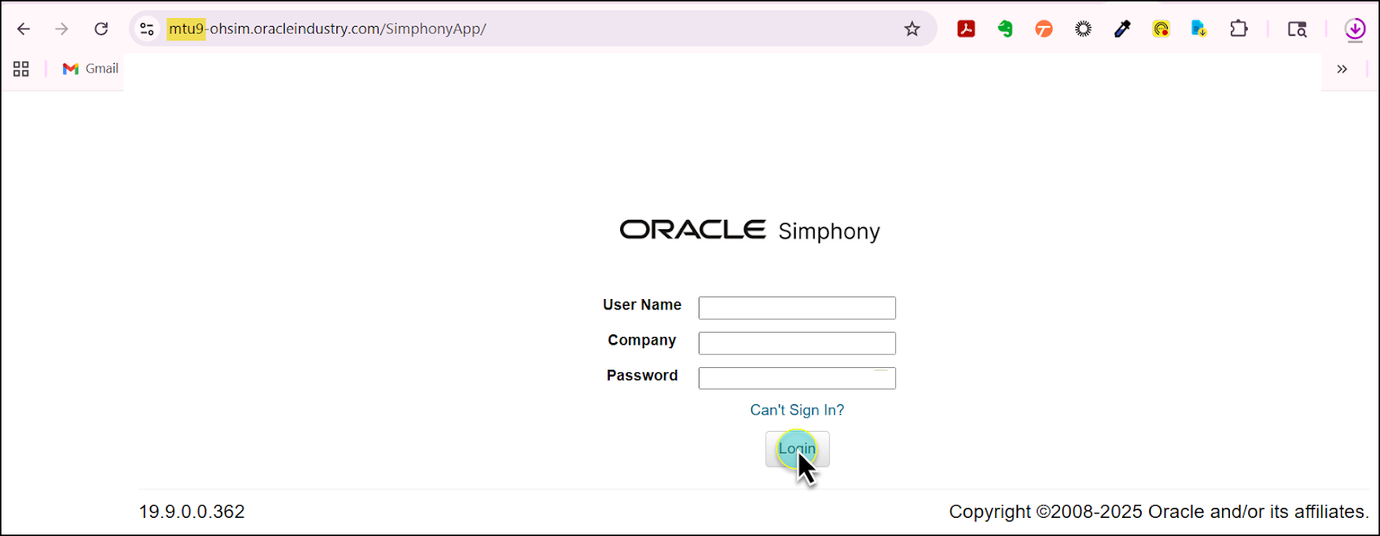Viewport: 1380px width, 536px height.
Task: Click the orange T extension icon
Action: (1044, 29)
